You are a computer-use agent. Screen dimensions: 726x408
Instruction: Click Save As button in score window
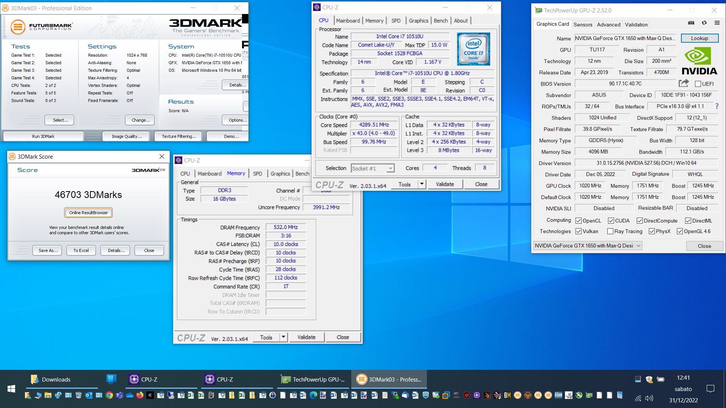click(x=48, y=250)
